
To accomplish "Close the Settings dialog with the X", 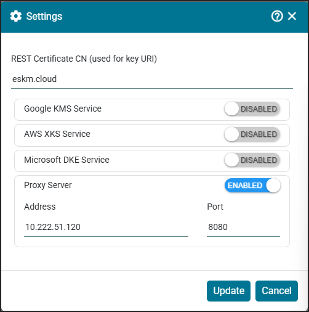I will (292, 16).
